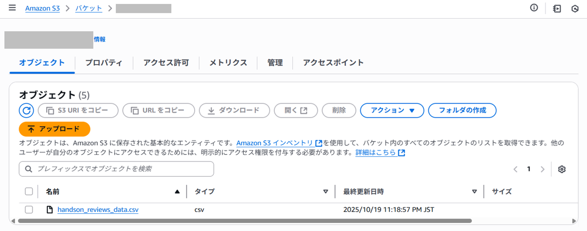The height and width of the screenshot is (231, 587).
Task: Open Amazon S3 breadcrumb link
Action: (42, 8)
